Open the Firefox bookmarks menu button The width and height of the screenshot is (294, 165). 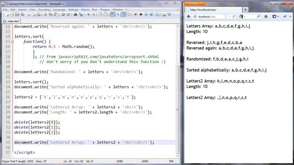[x=275, y=16]
